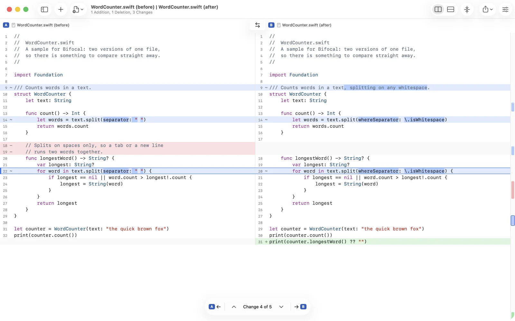515x321 pixels.
Task: Copy the current change to side A
Action: [x=215, y=307]
